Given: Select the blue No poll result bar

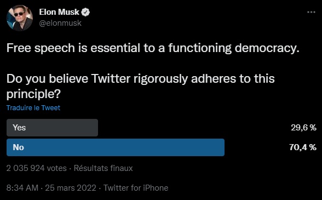Looking at the screenshot, I should pyautogui.click(x=116, y=147).
